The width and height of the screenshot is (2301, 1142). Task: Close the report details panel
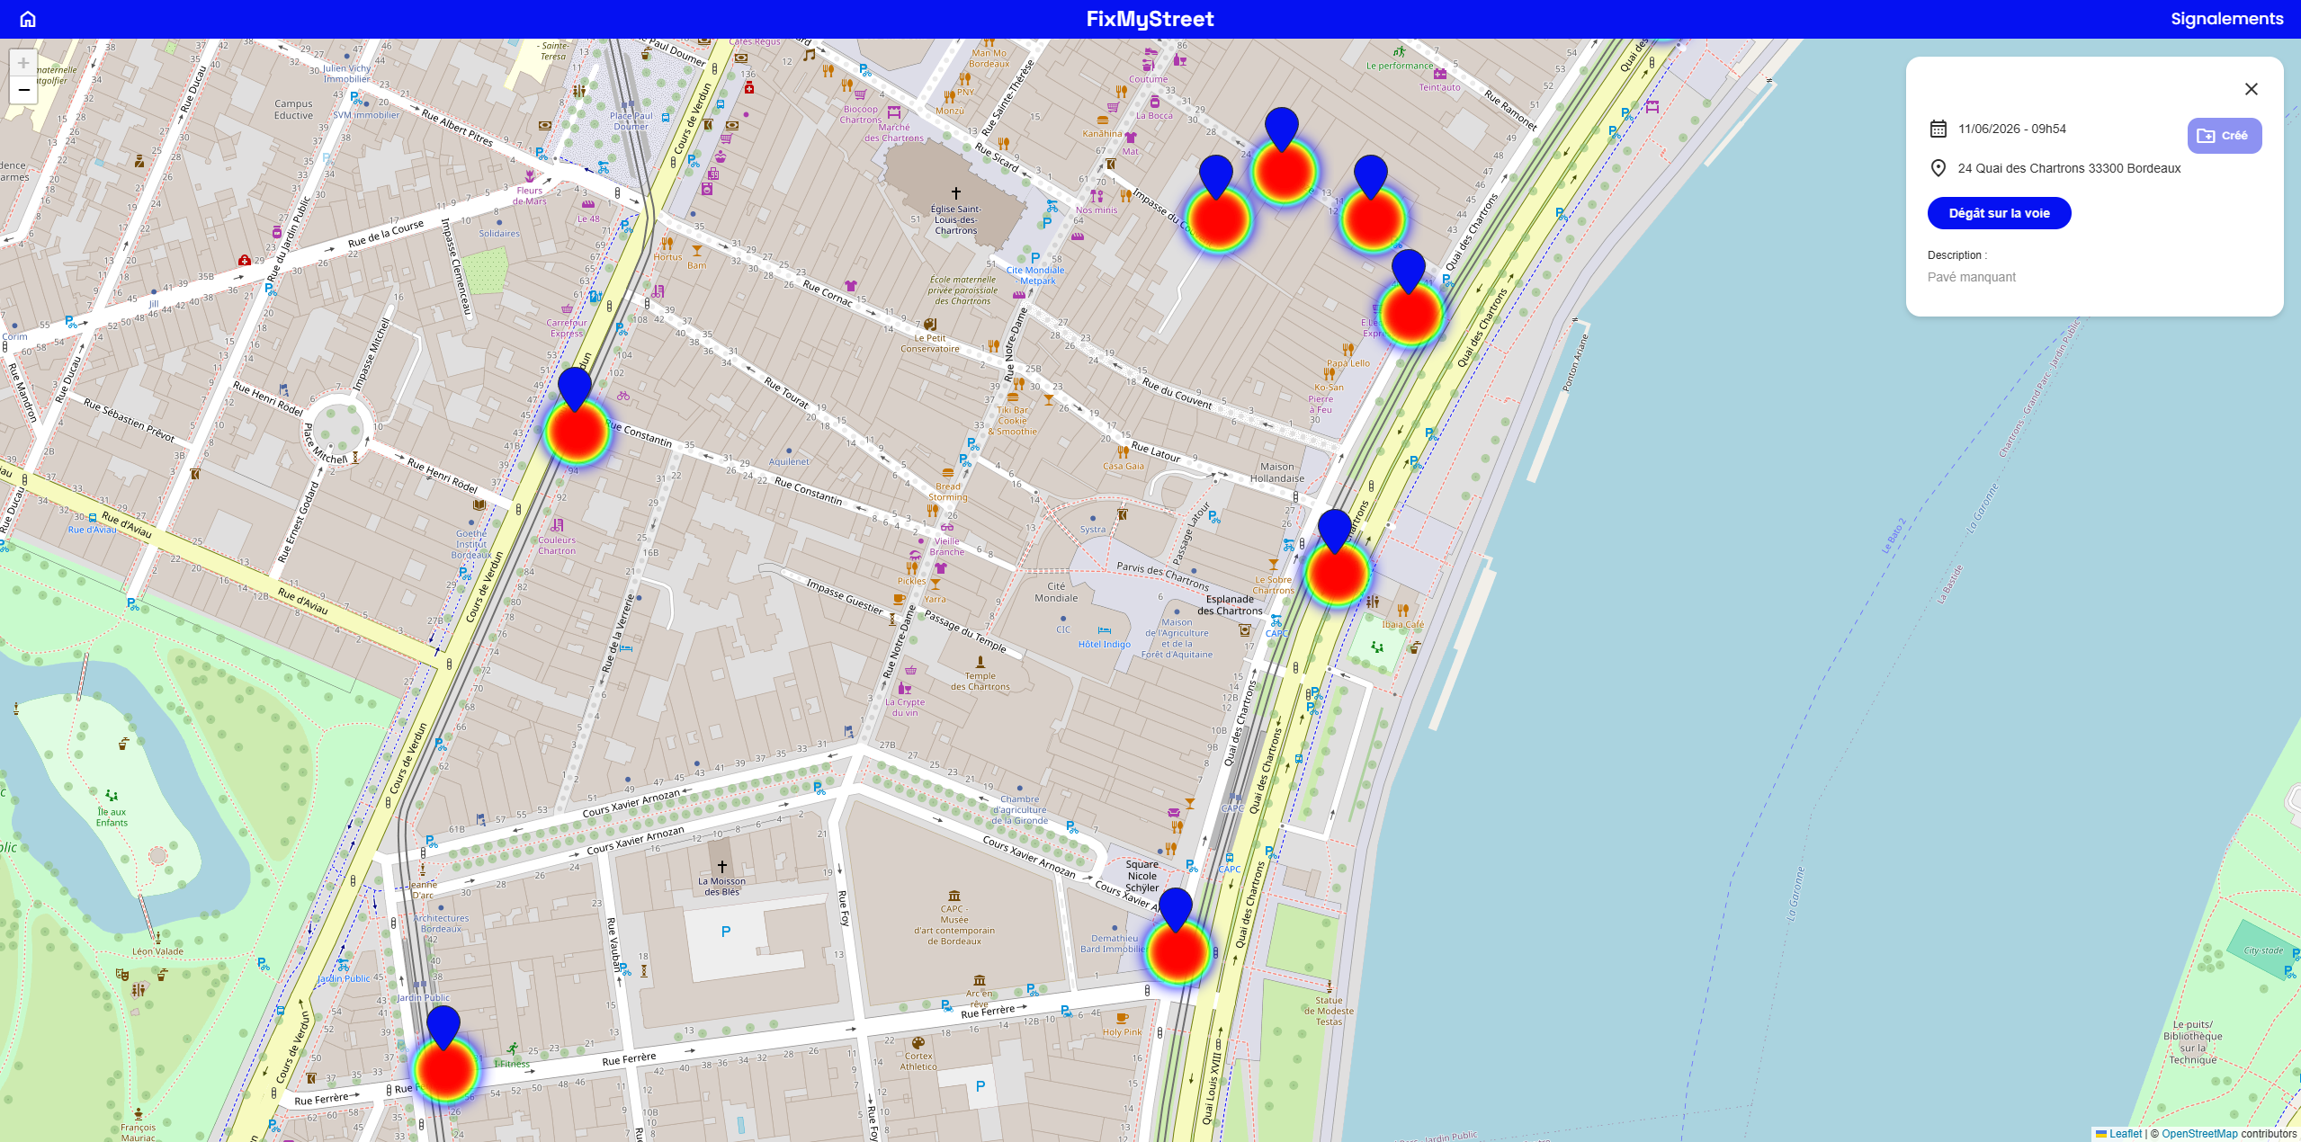click(x=2251, y=89)
